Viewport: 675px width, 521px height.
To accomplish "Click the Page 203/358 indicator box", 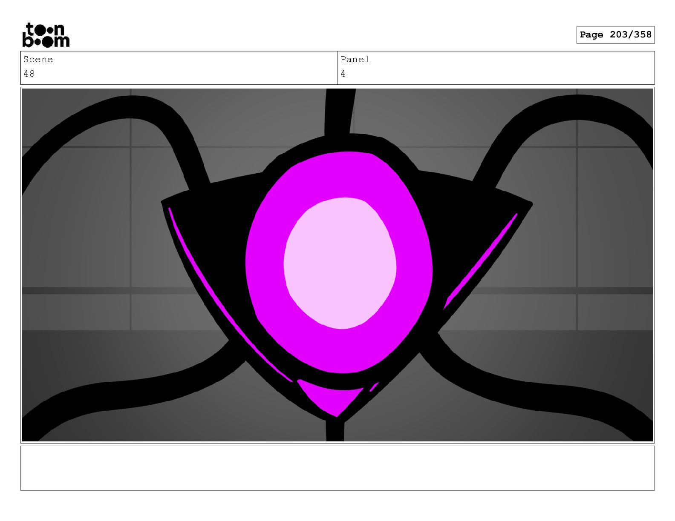I will point(615,34).
